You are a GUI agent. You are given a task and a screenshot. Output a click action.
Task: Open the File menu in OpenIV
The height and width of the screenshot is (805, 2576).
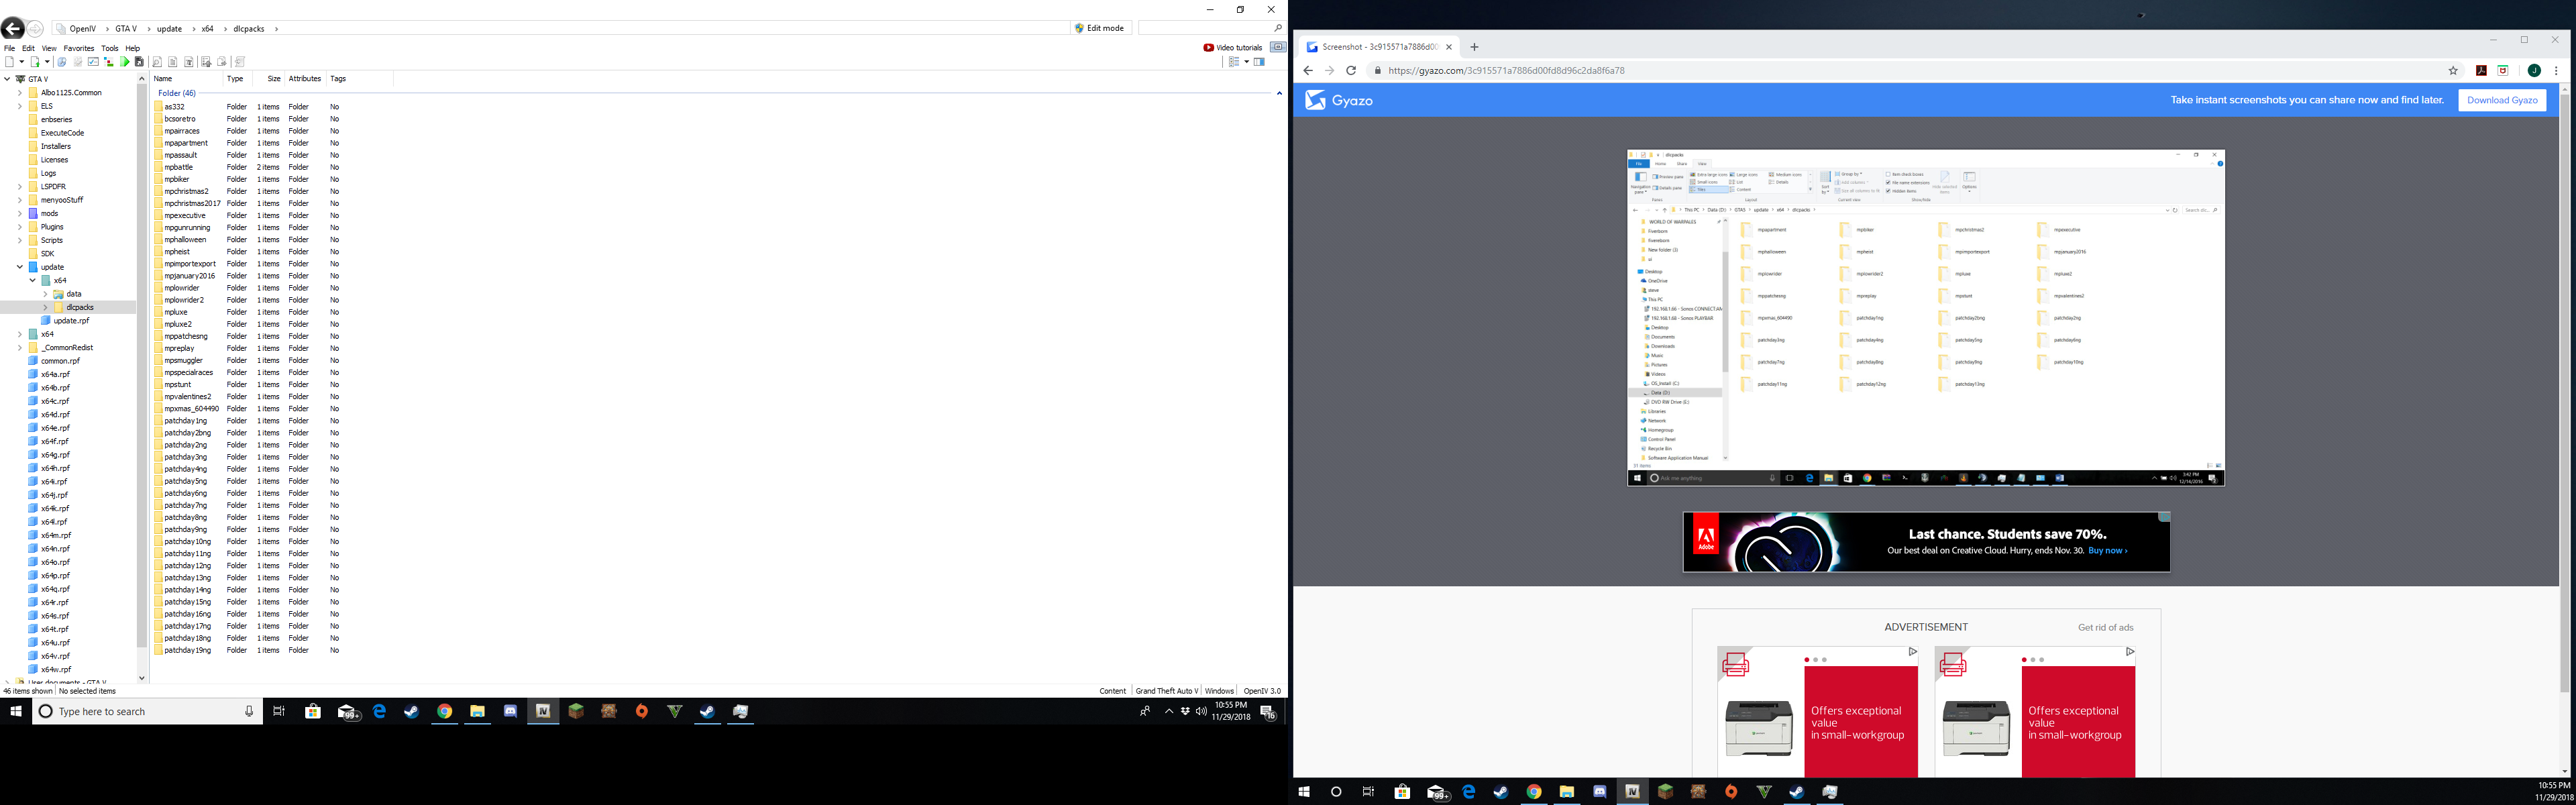coord(9,48)
